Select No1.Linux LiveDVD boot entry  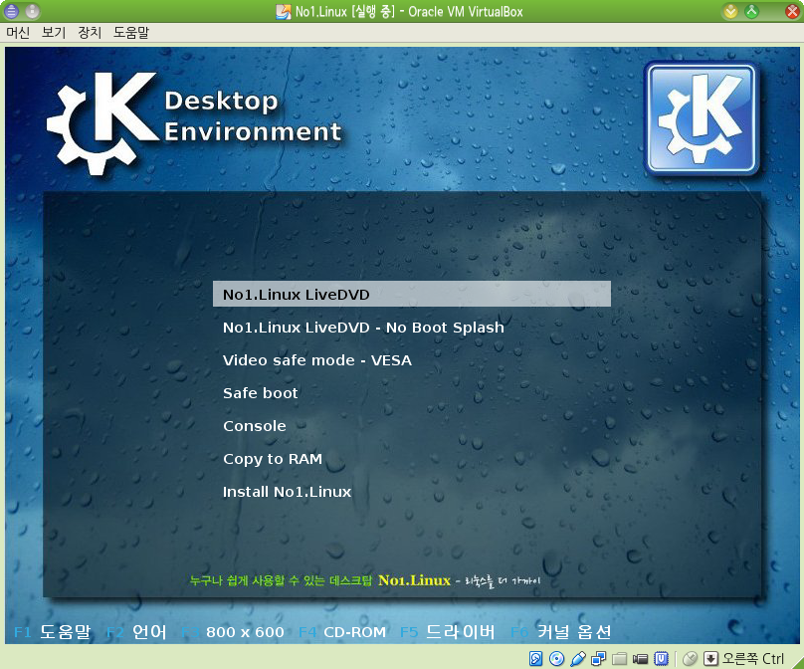pos(412,294)
